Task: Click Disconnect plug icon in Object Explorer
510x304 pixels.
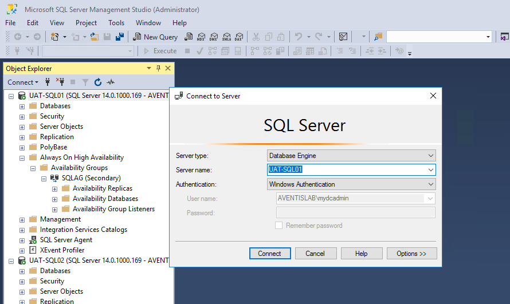Action: tap(60, 82)
